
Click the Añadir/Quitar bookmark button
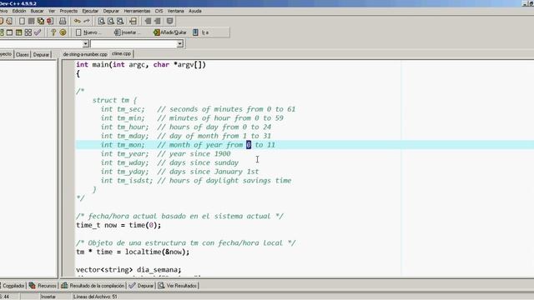point(170,32)
